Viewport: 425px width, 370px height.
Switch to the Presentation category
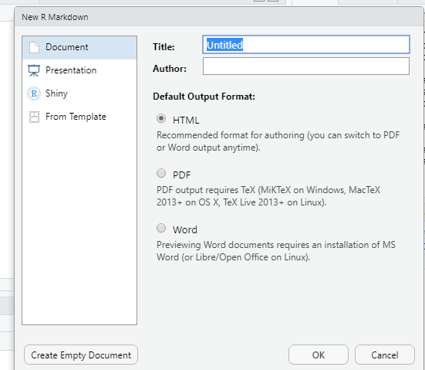tap(79, 70)
